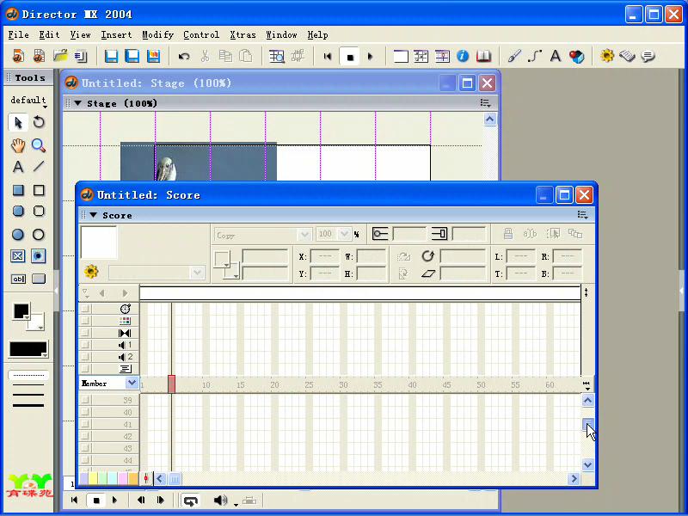
Task: Click the yellow sprite label color
Action: pos(93,478)
